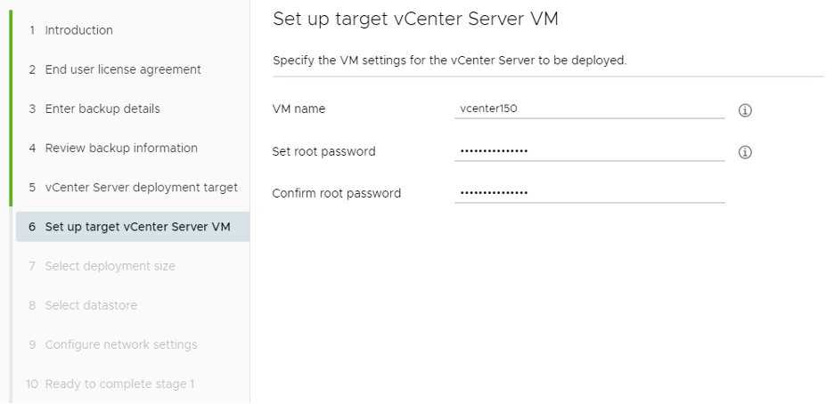Click the info icon beside root password
The height and width of the screenshot is (404, 834).
tap(745, 152)
